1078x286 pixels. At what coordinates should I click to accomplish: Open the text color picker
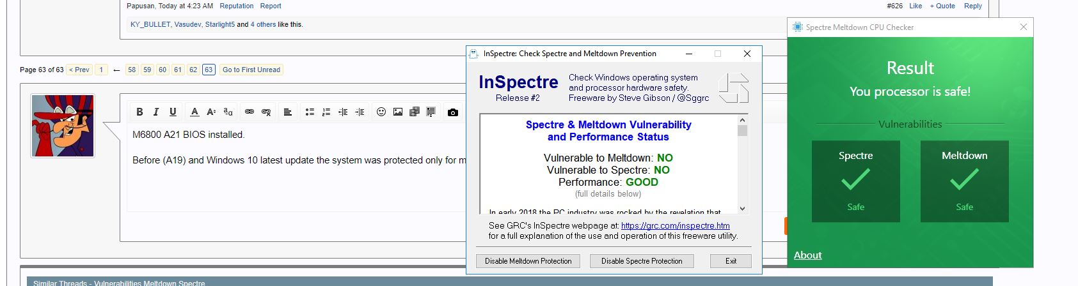coord(194,112)
